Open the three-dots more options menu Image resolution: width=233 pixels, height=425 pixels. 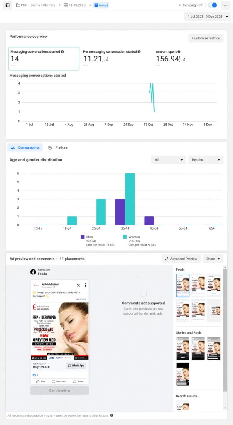[226, 5]
